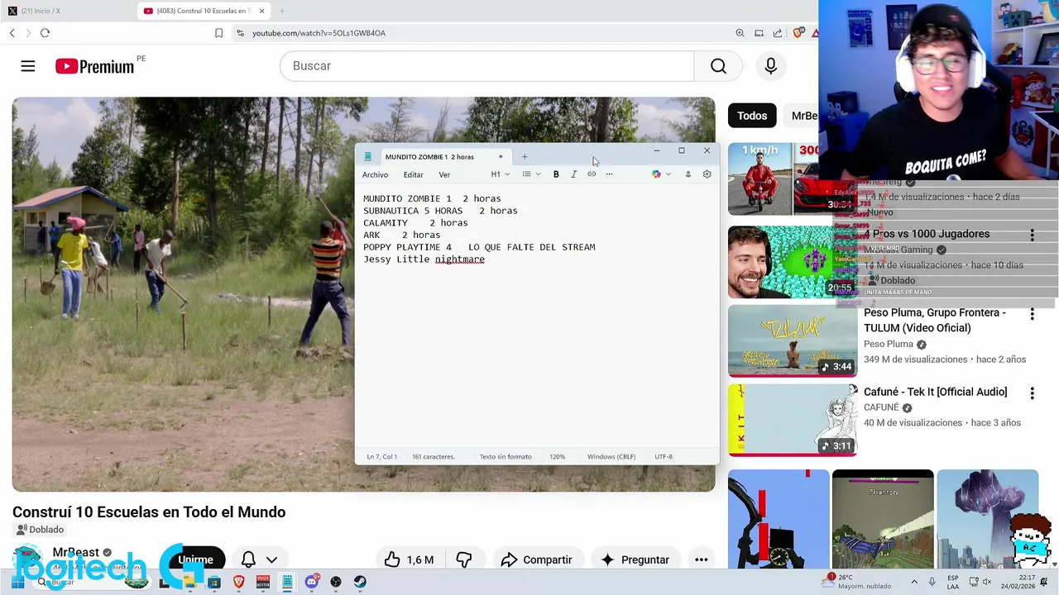Select the Todos filter chip
The height and width of the screenshot is (595, 1059).
click(x=752, y=116)
